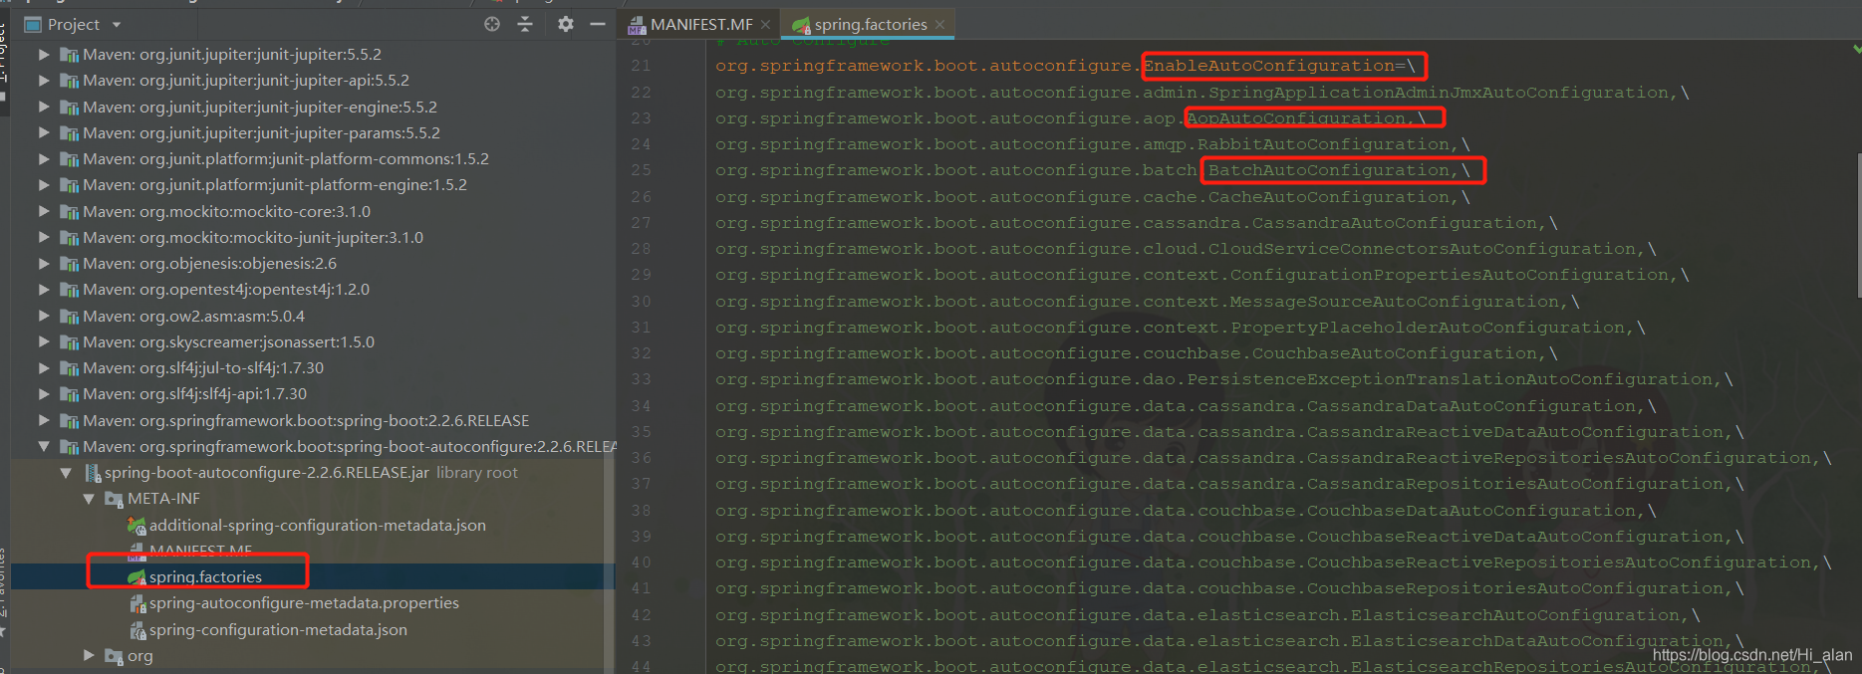Select Maven org.opentest4j:opentest4j:1.2.0 entry
1862x674 pixels.
226,289
